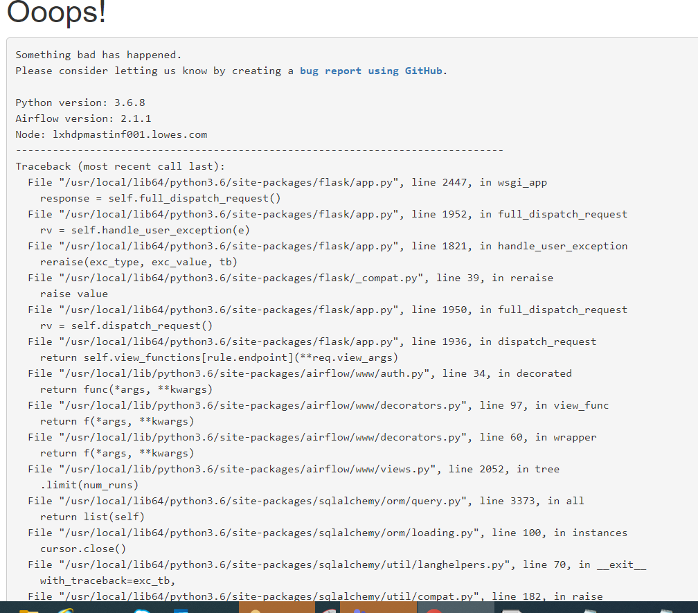
Task: Click 'reraise(exc_type, exc_value, tb)' line
Action: click(x=138, y=263)
